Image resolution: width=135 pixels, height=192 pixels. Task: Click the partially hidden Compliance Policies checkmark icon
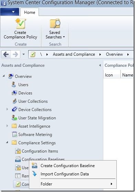[18, 184]
